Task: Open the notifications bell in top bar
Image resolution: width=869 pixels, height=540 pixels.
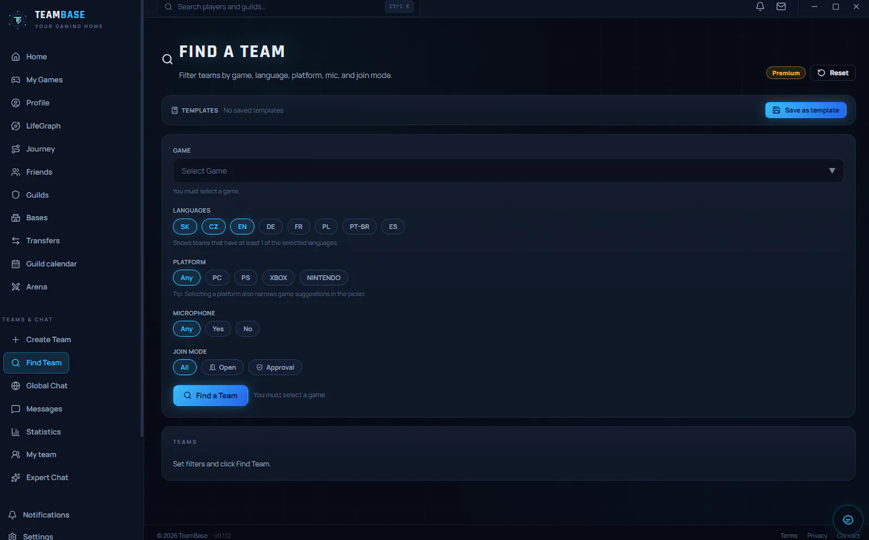Action: coord(760,7)
